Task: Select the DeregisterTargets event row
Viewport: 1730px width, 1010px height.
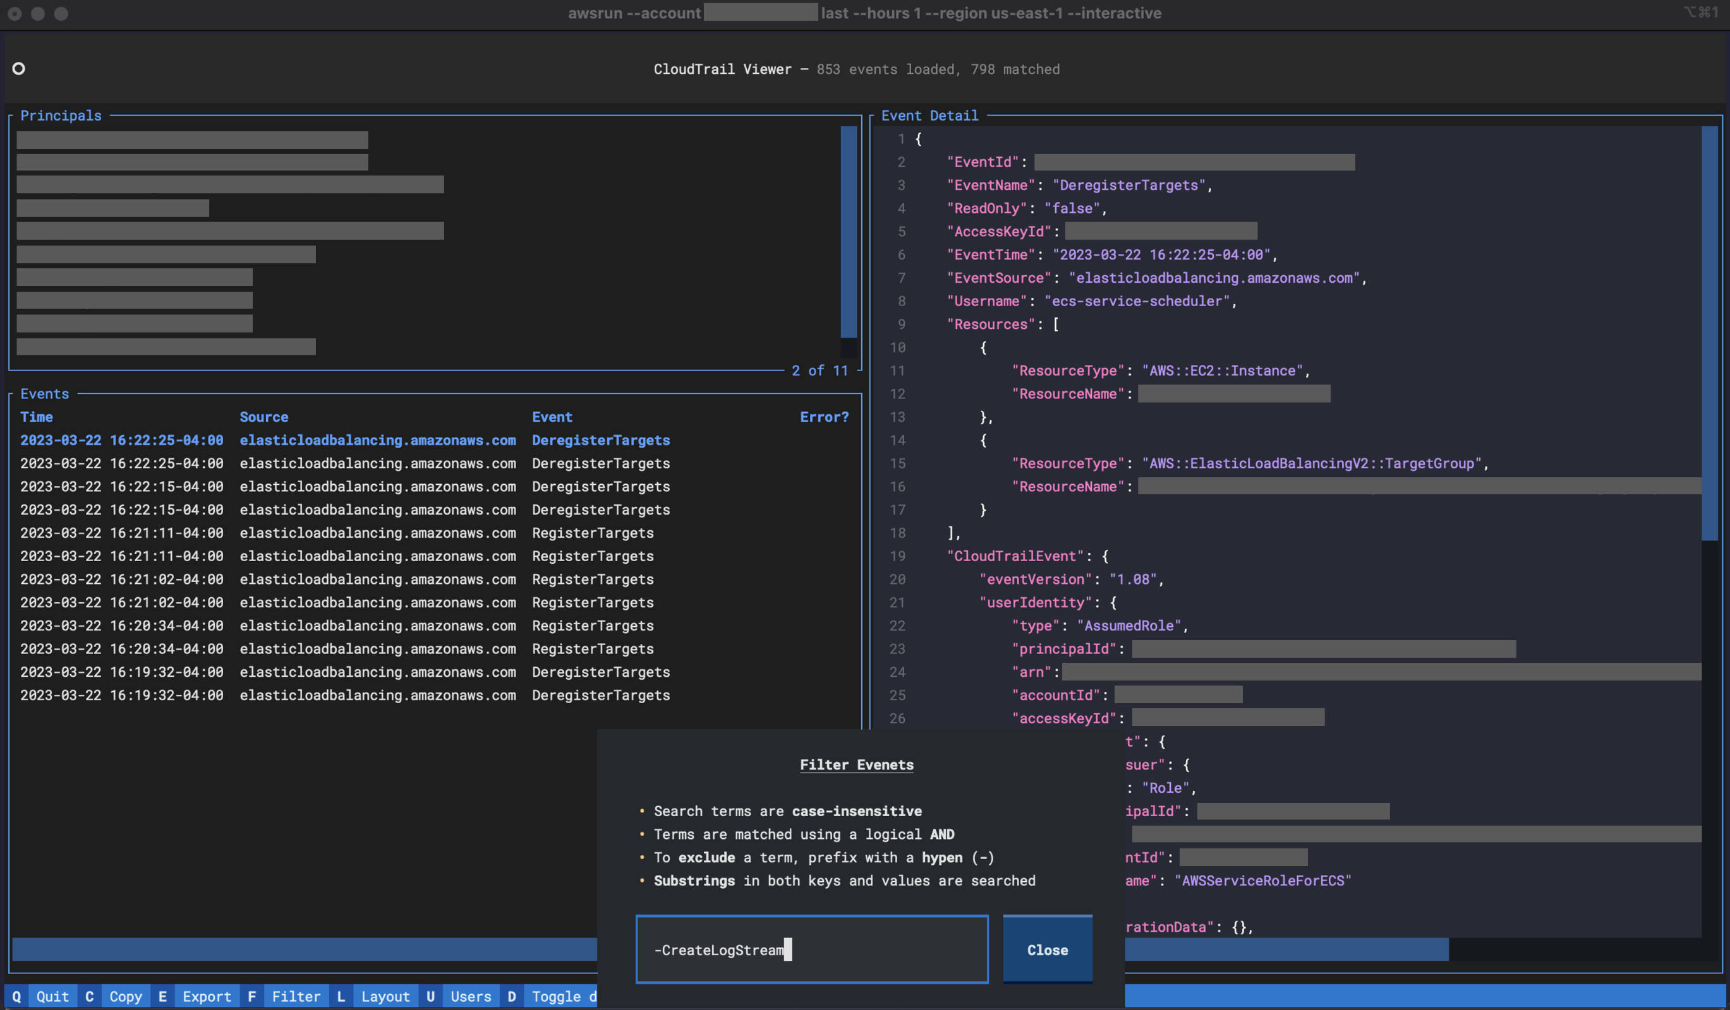Action: coord(433,440)
